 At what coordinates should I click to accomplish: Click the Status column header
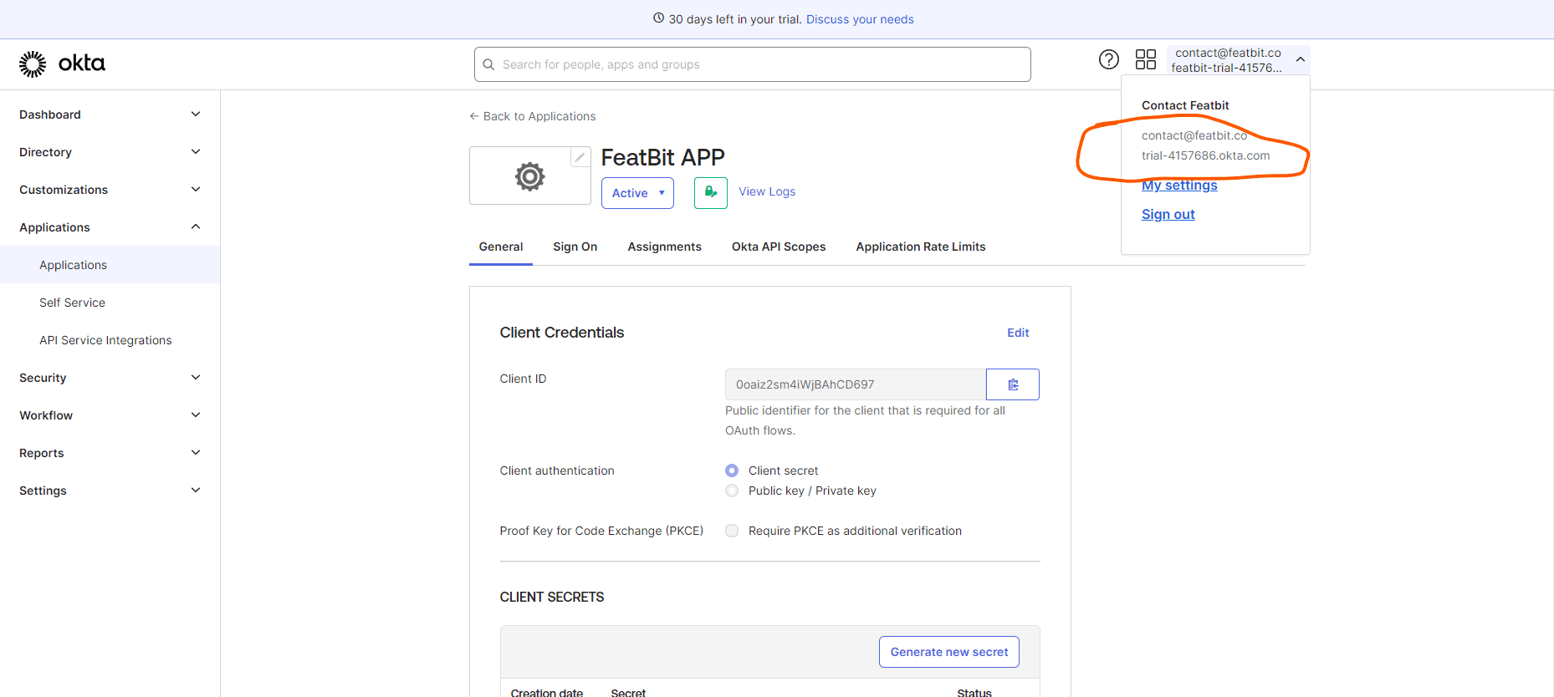(x=974, y=692)
